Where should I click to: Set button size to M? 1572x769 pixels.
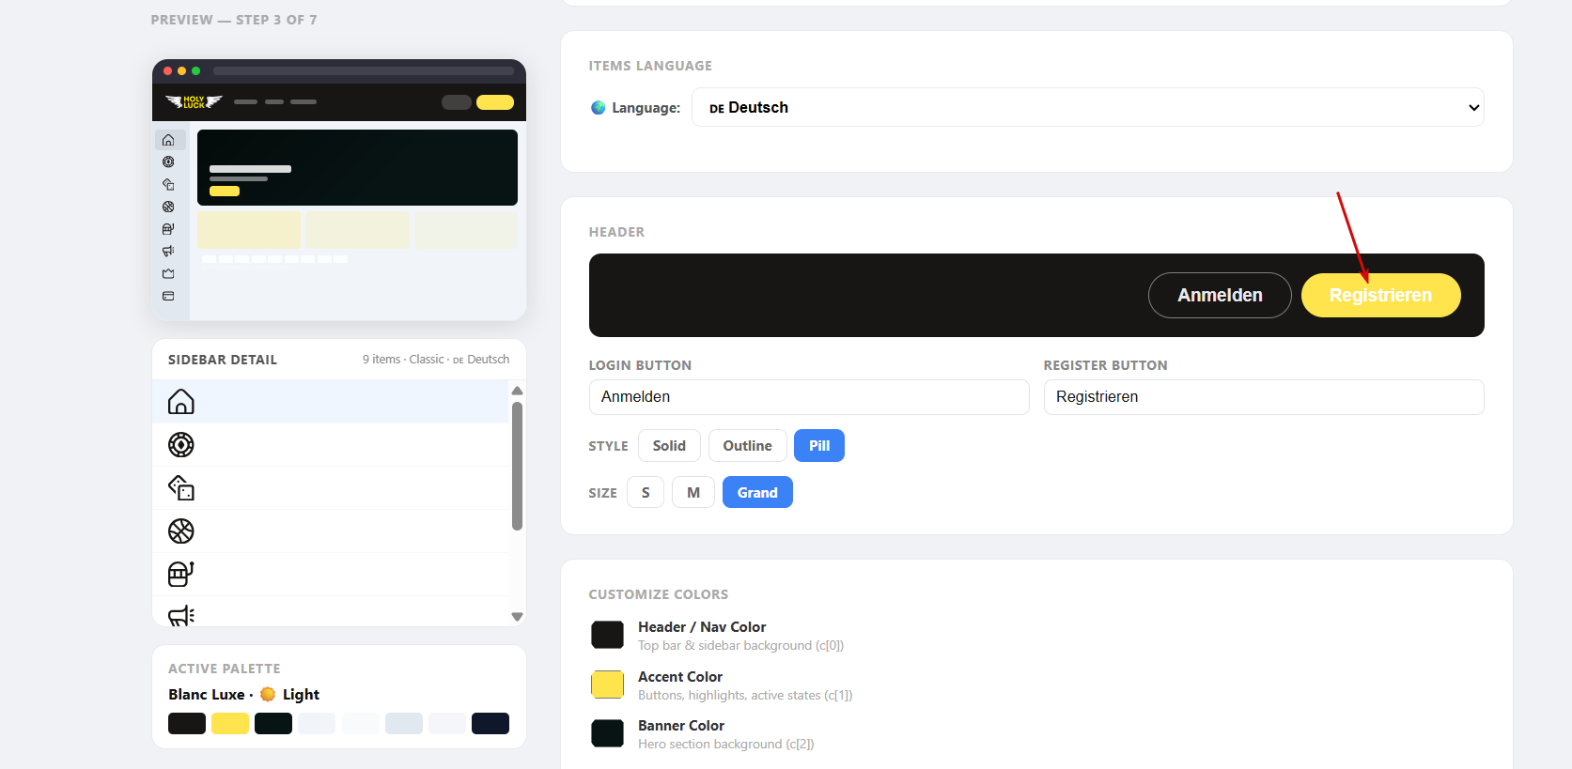(x=693, y=493)
